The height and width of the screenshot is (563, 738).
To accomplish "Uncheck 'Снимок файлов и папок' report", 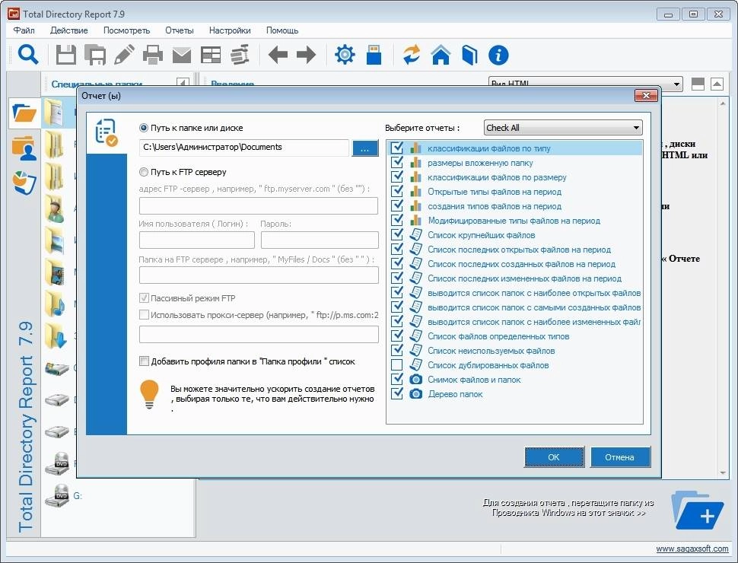I will (396, 379).
